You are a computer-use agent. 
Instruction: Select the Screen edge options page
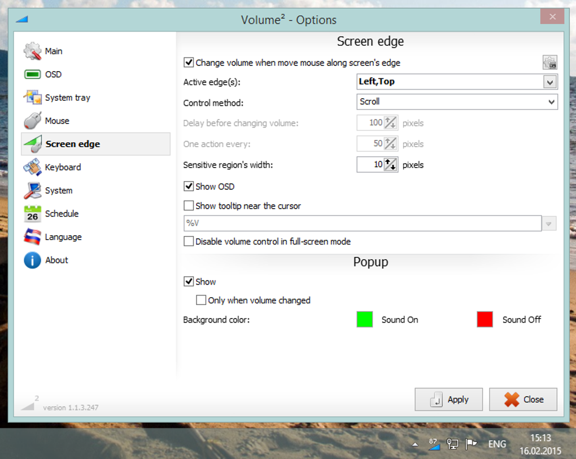(x=96, y=144)
